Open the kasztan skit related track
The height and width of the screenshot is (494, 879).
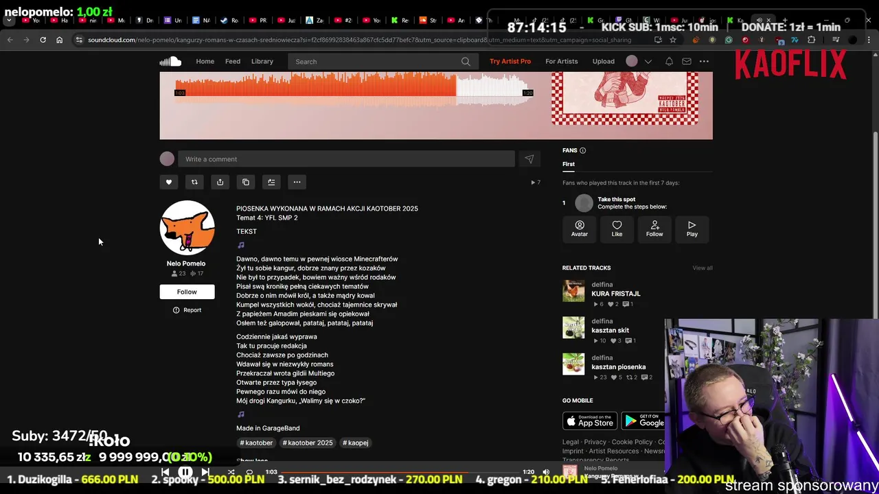pyautogui.click(x=610, y=330)
